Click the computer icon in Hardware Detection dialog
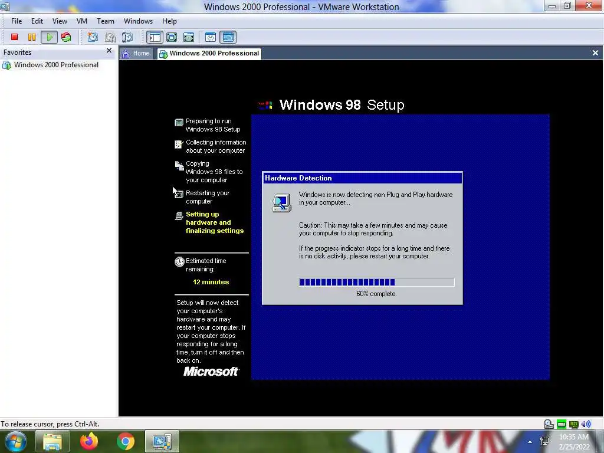The image size is (604, 453). 281,203
